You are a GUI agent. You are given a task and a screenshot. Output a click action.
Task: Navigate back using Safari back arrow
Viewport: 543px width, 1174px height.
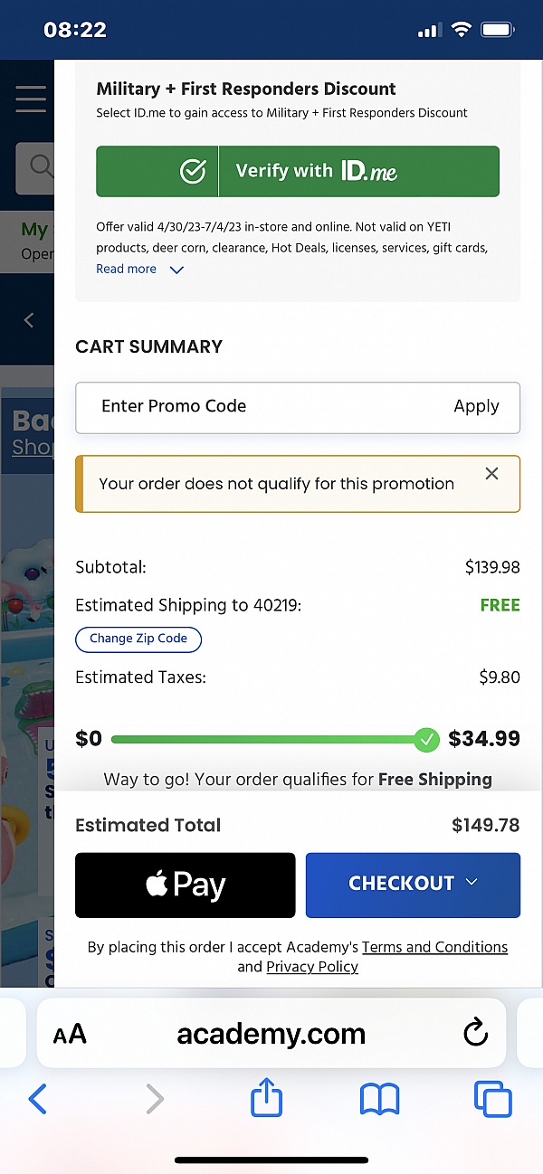pyautogui.click(x=38, y=1099)
